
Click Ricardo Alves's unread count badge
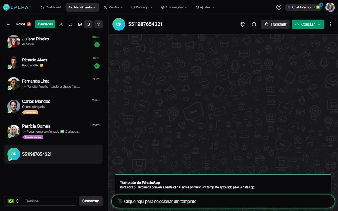97,66
